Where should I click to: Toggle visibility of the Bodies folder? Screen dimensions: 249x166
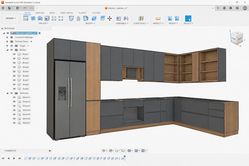pos(12,50)
